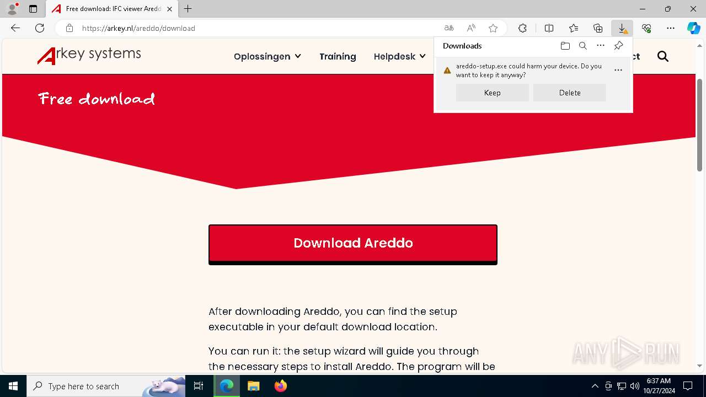Open the Read aloud icon
706x397 pixels.
click(471, 28)
